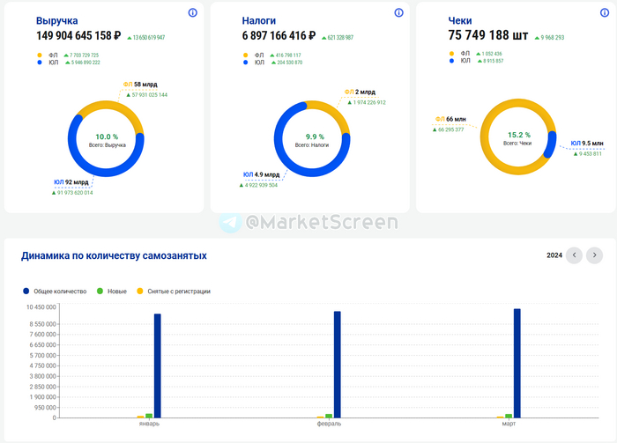
Task: Click the март total count bar
Action: (x=517, y=363)
